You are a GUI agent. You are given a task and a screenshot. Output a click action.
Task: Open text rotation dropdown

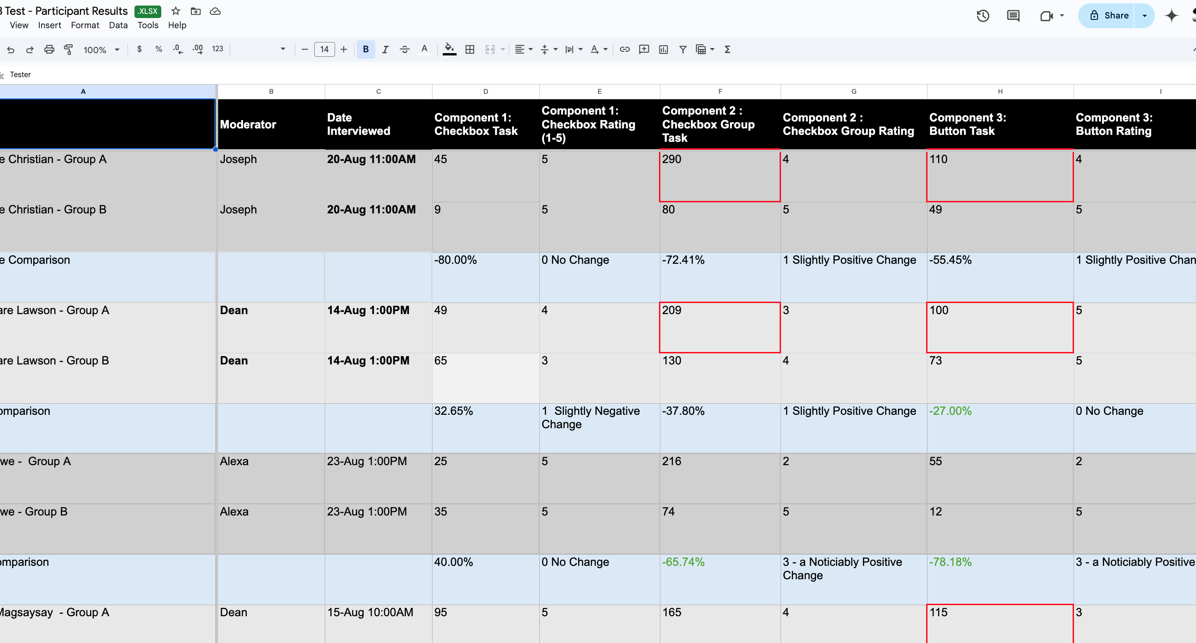tap(598, 49)
